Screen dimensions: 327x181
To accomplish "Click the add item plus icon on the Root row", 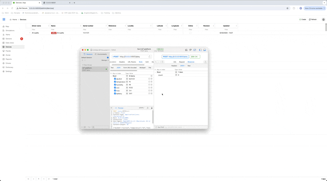I will pyautogui.click(x=152, y=76).
